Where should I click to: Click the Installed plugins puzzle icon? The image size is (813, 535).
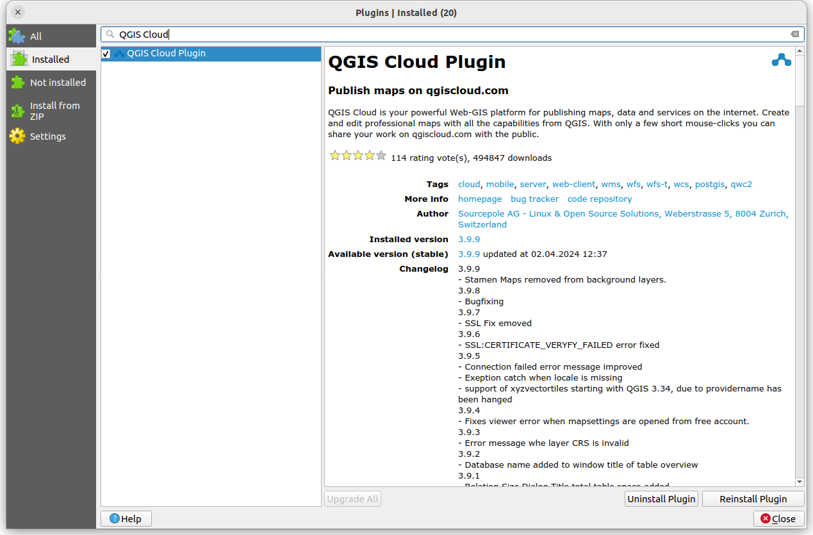point(19,59)
